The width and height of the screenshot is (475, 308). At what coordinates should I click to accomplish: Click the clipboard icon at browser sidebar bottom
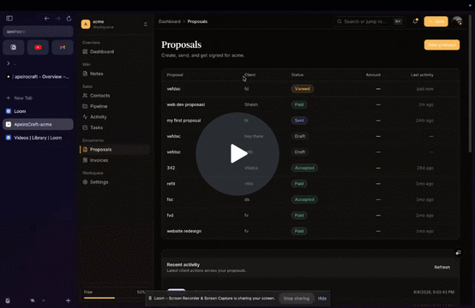8,300
